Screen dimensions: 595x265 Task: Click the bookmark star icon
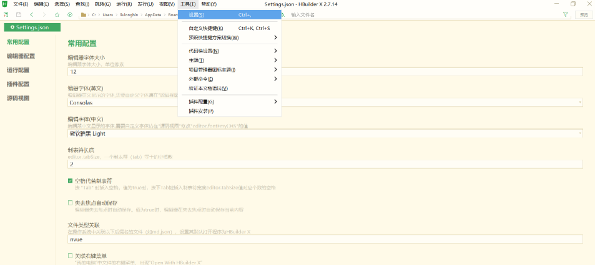[x=57, y=15]
